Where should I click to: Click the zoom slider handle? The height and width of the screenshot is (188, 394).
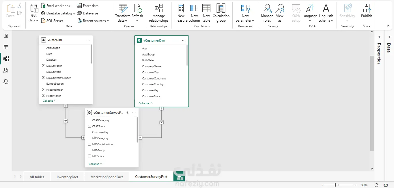pyautogui.click(x=335, y=185)
